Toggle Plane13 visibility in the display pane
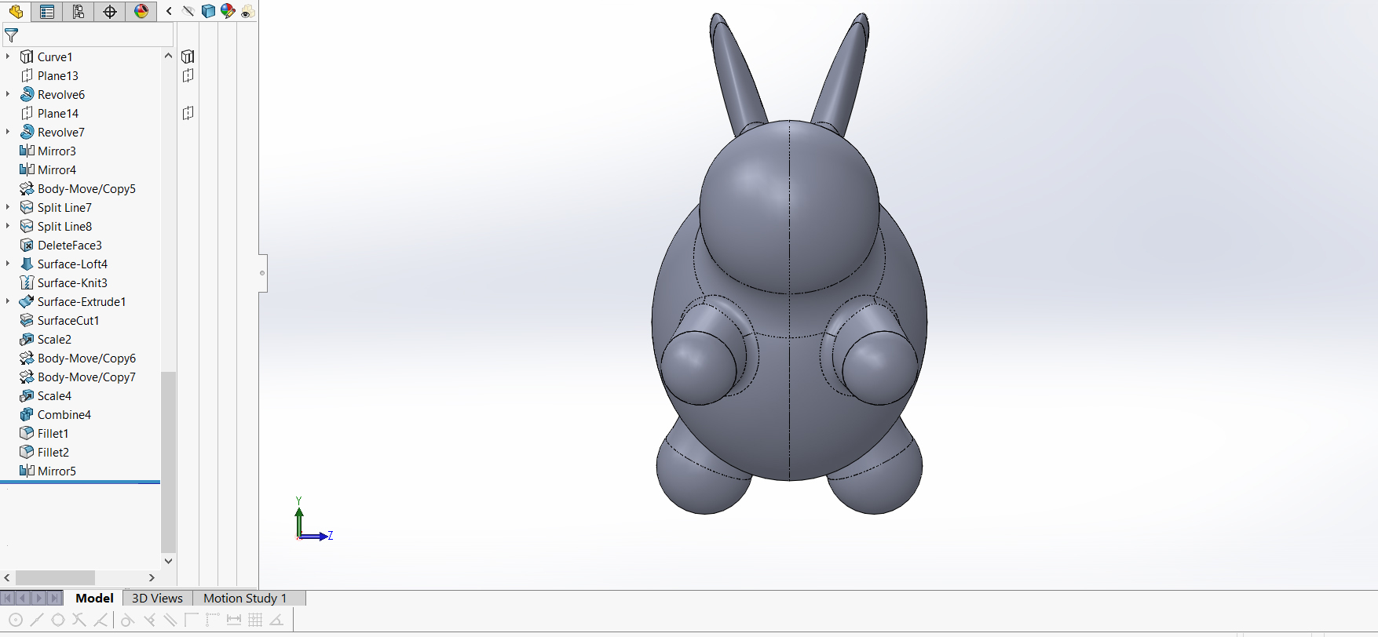The height and width of the screenshot is (637, 1378). pos(188,75)
